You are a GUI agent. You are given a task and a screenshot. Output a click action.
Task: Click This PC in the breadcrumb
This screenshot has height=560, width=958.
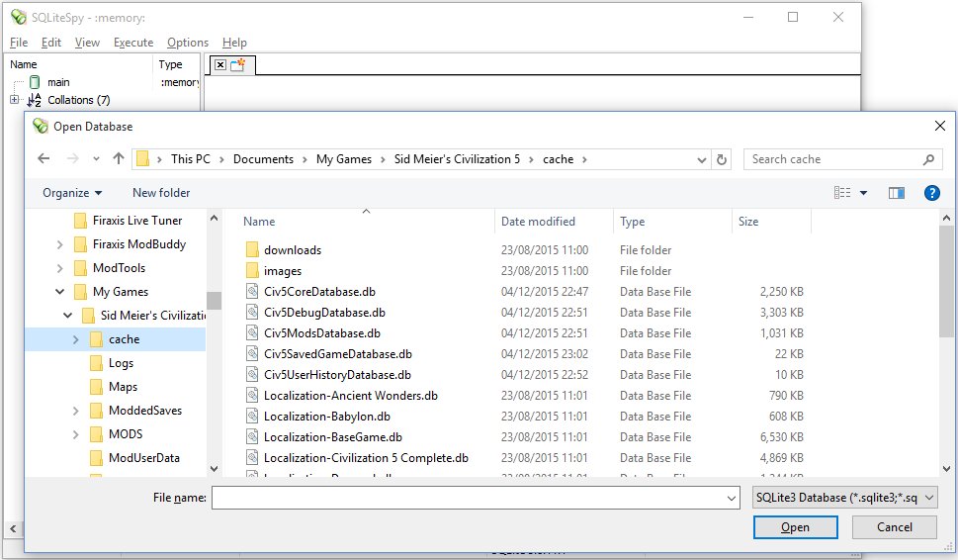pyautogui.click(x=191, y=159)
